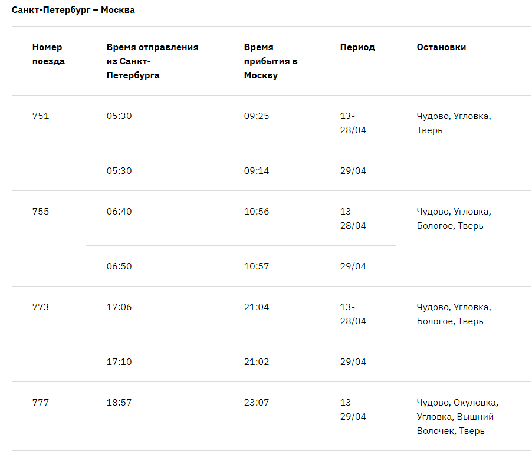
Task: Select train number 755
Action: tap(40, 212)
